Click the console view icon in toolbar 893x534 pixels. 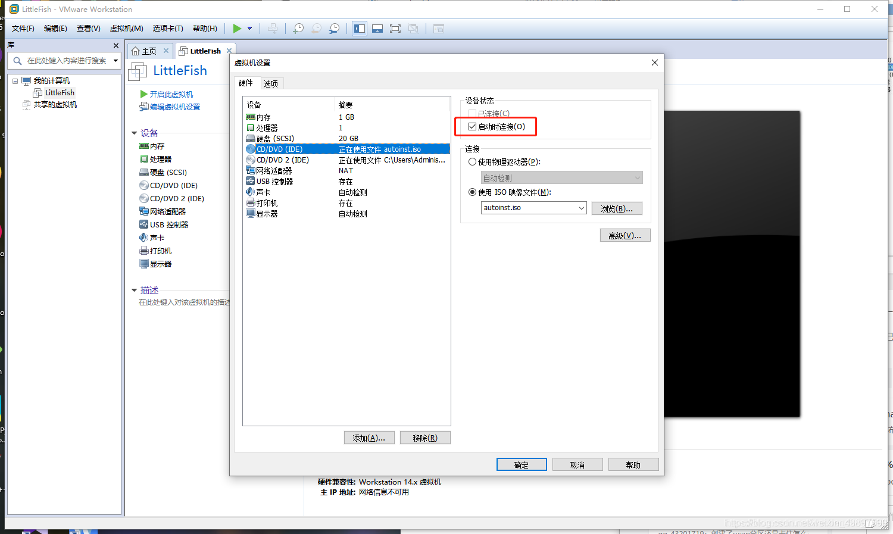pyautogui.click(x=439, y=29)
